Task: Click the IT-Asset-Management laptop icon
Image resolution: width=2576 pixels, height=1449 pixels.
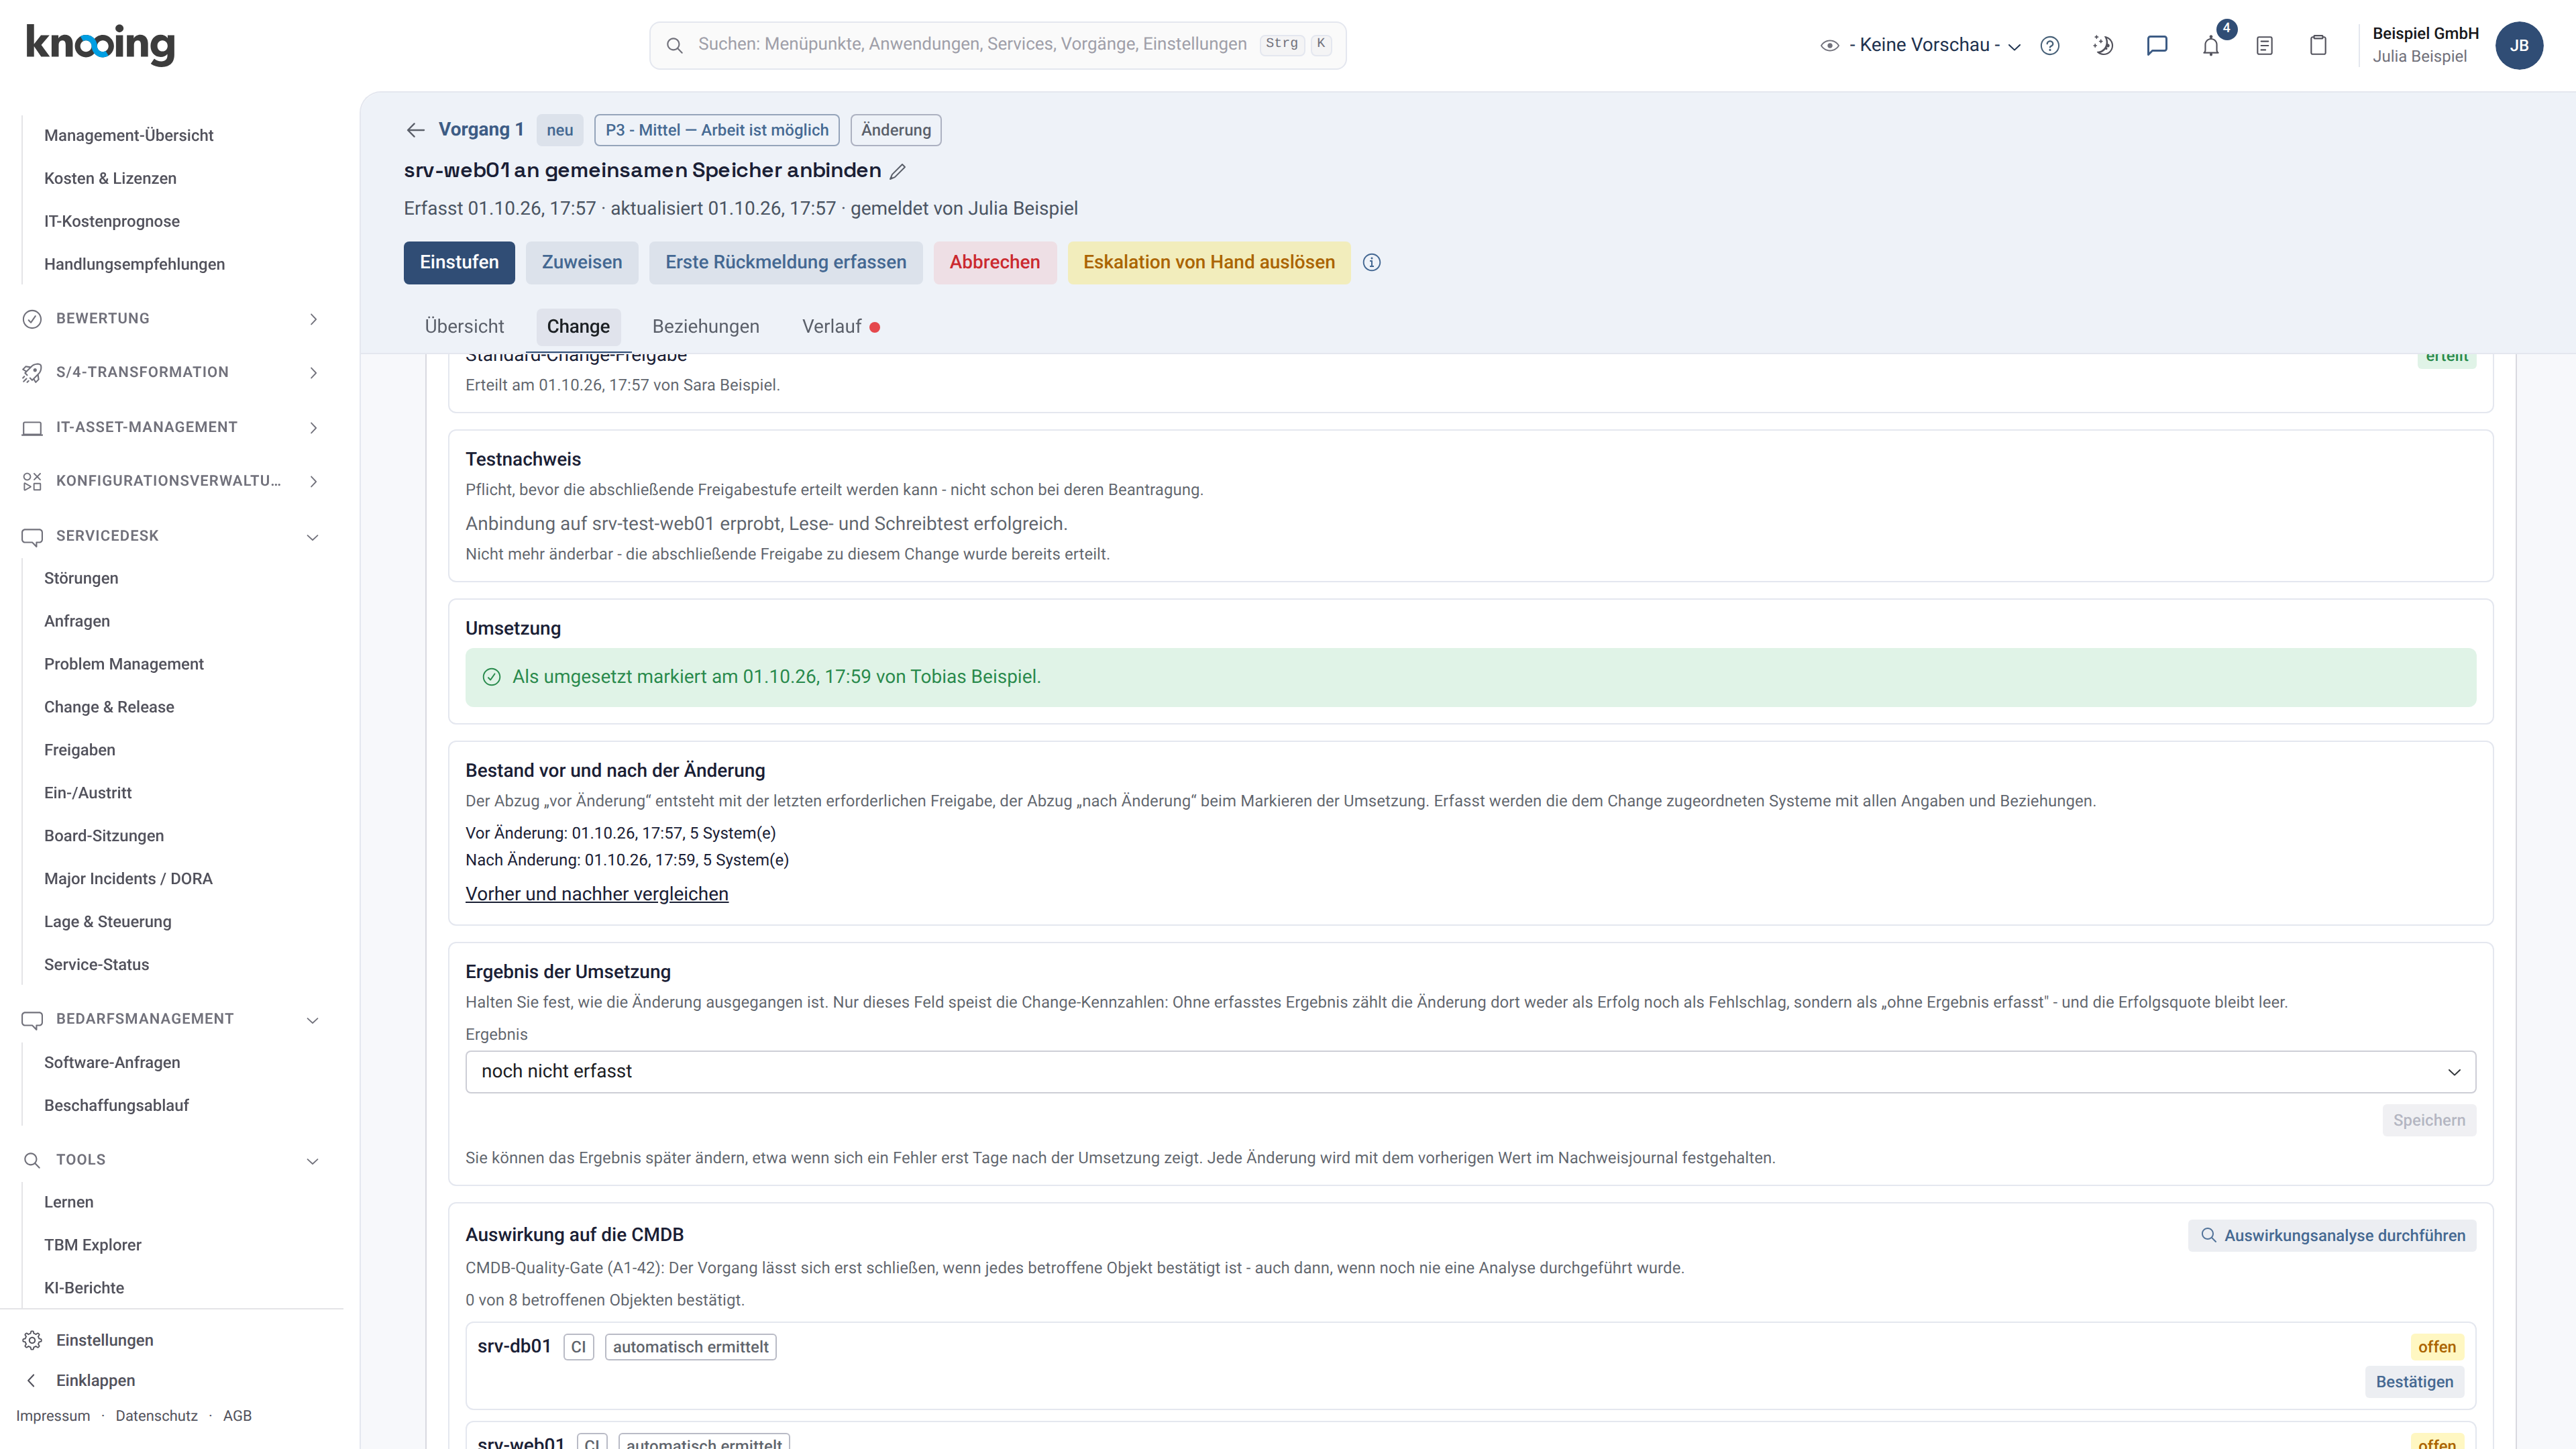Action: (32, 427)
